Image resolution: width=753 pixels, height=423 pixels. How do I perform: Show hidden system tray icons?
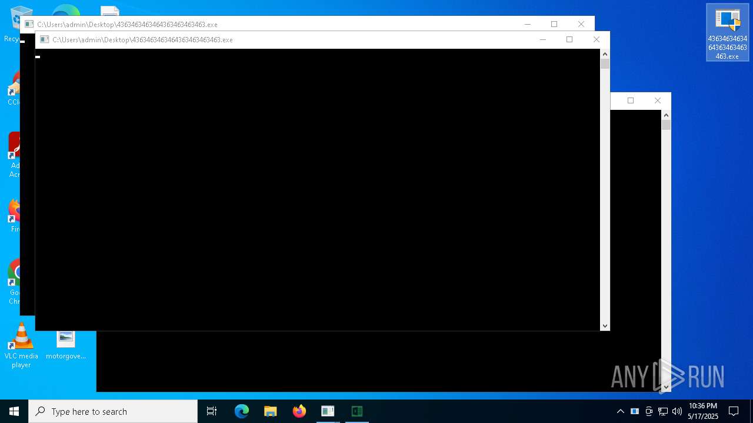[620, 411]
